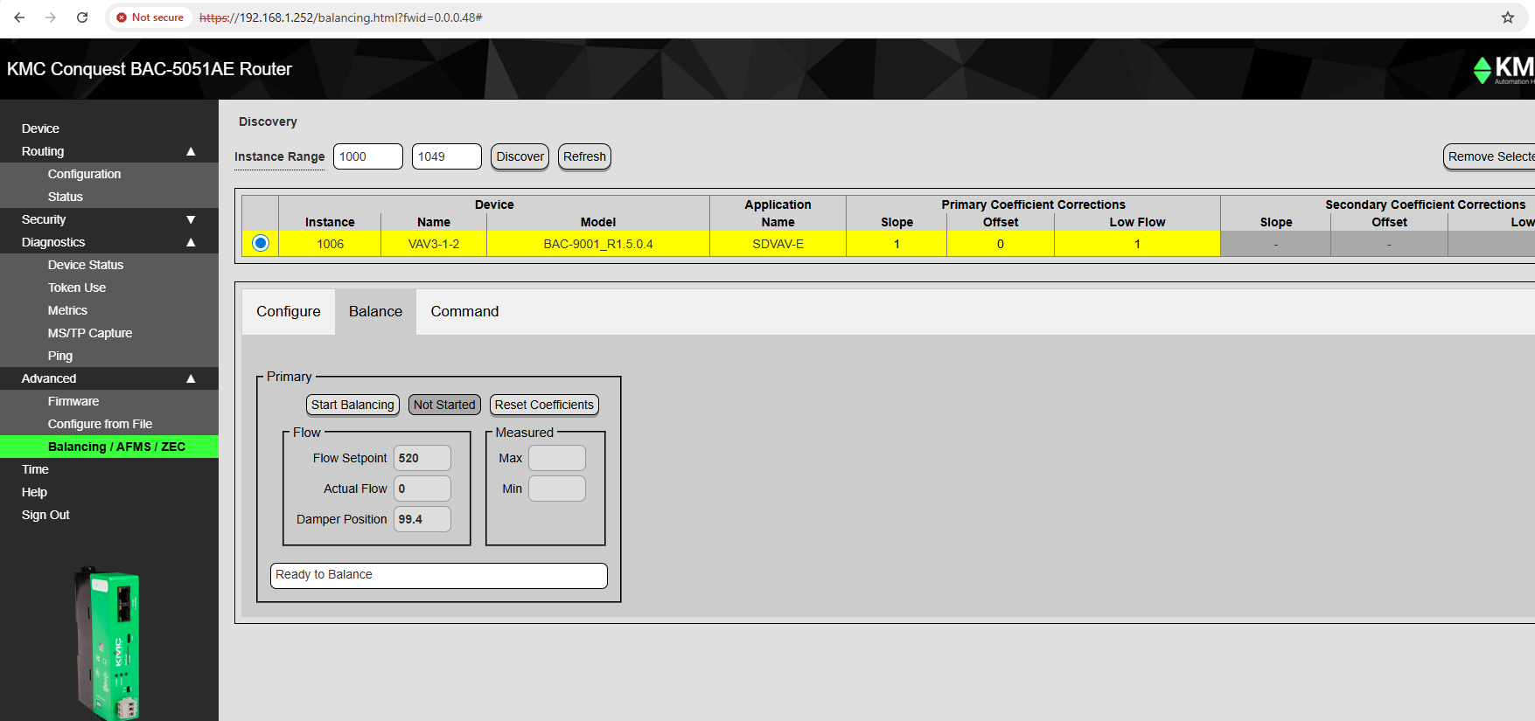Viewport: 1535px width, 721px height.
Task: Reload the balancing page
Action: click(82, 17)
